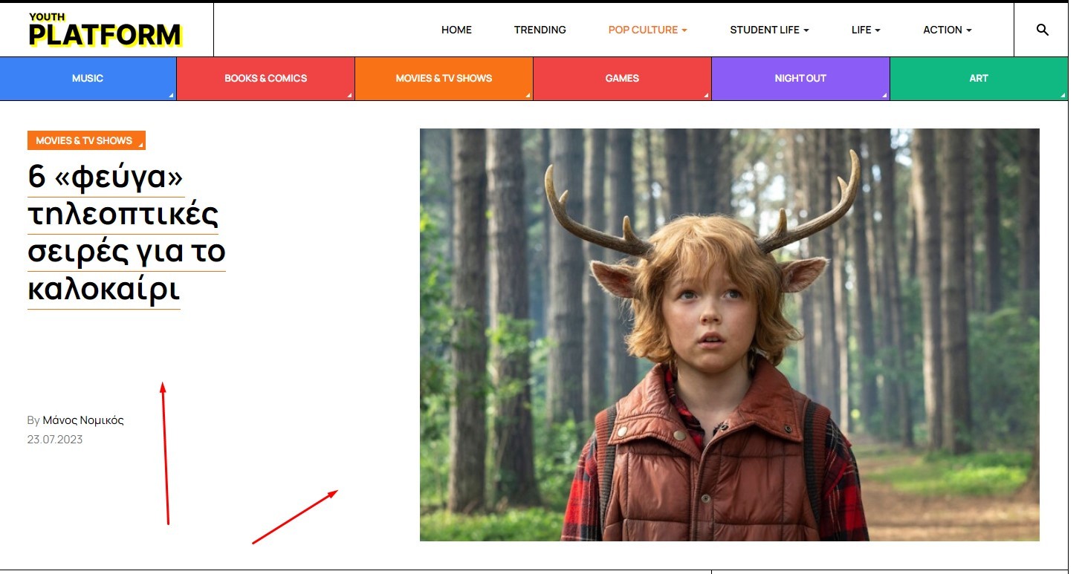This screenshot has height=574, width=1085.
Task: Open the HOME menu item
Action: tap(456, 30)
